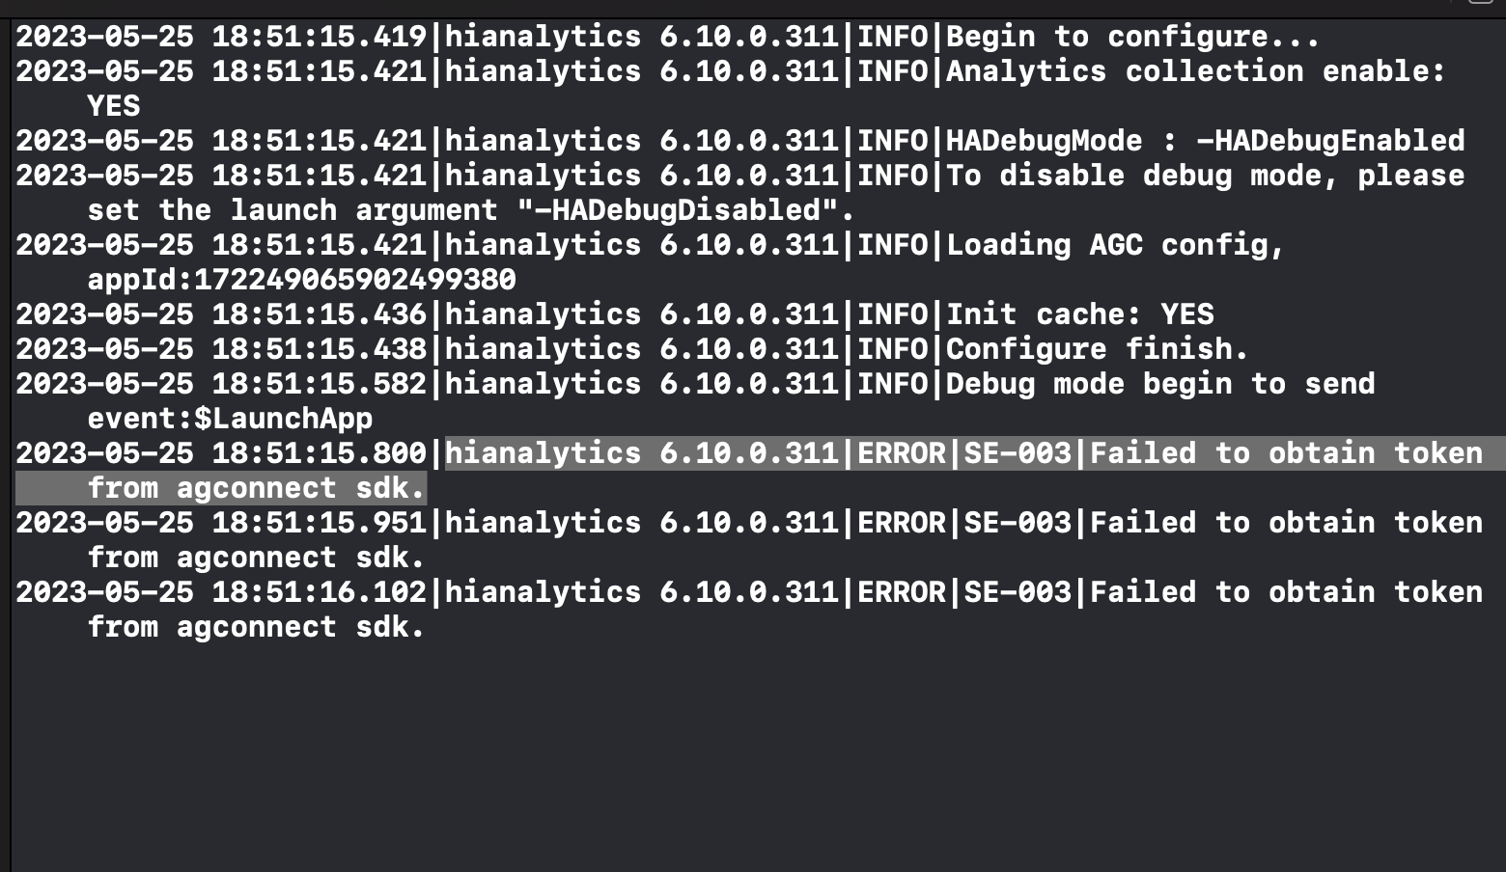
Task: Click the highlighted 'from agconnect sdk.' continuation line
Action: pyautogui.click(x=256, y=488)
